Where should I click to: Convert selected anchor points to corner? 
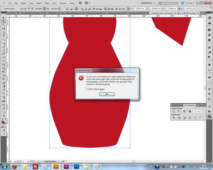click(x=29, y=8)
